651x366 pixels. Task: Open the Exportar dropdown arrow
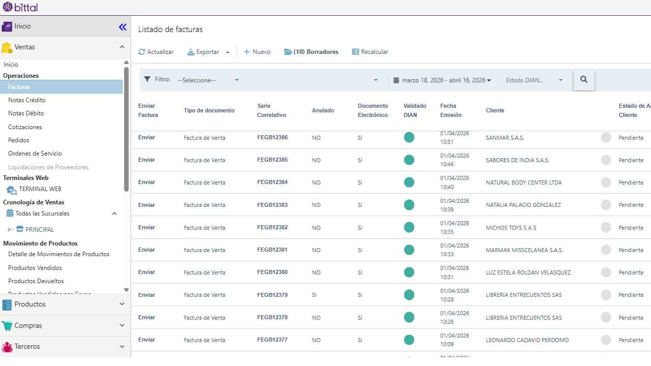coord(228,52)
